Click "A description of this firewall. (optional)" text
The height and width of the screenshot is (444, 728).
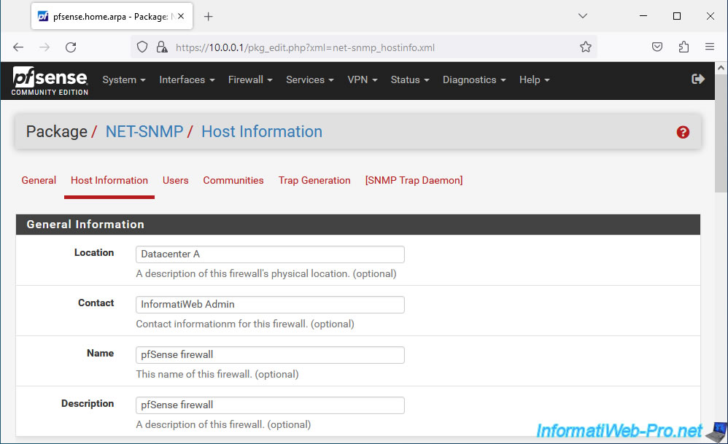(223, 424)
